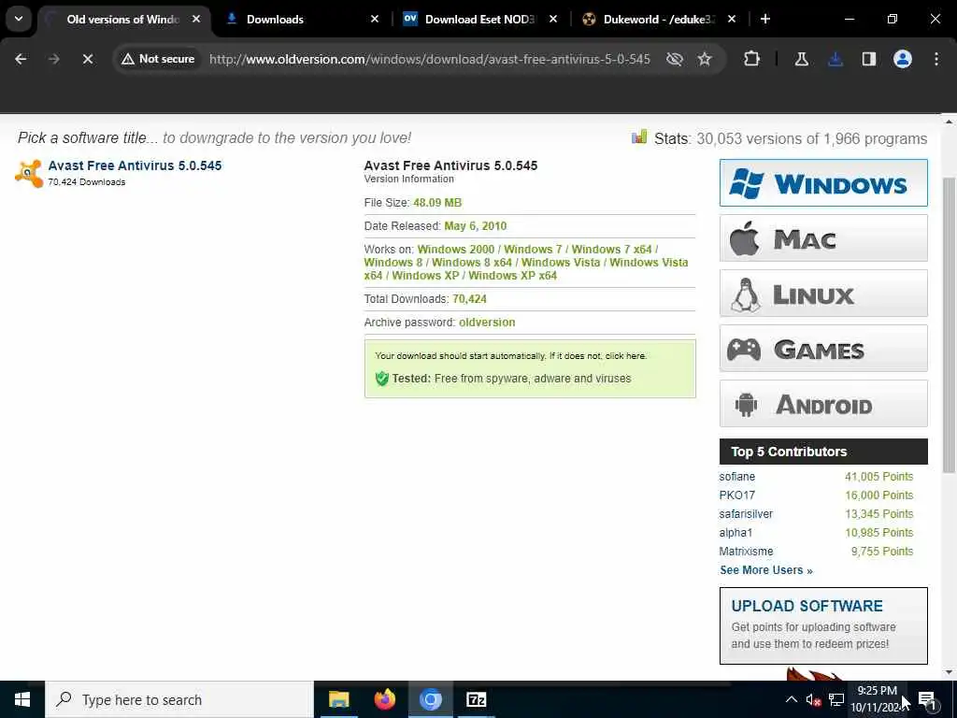This screenshot has height=718, width=957.
Task: Click the green Tested shield icon
Action: pos(382,379)
